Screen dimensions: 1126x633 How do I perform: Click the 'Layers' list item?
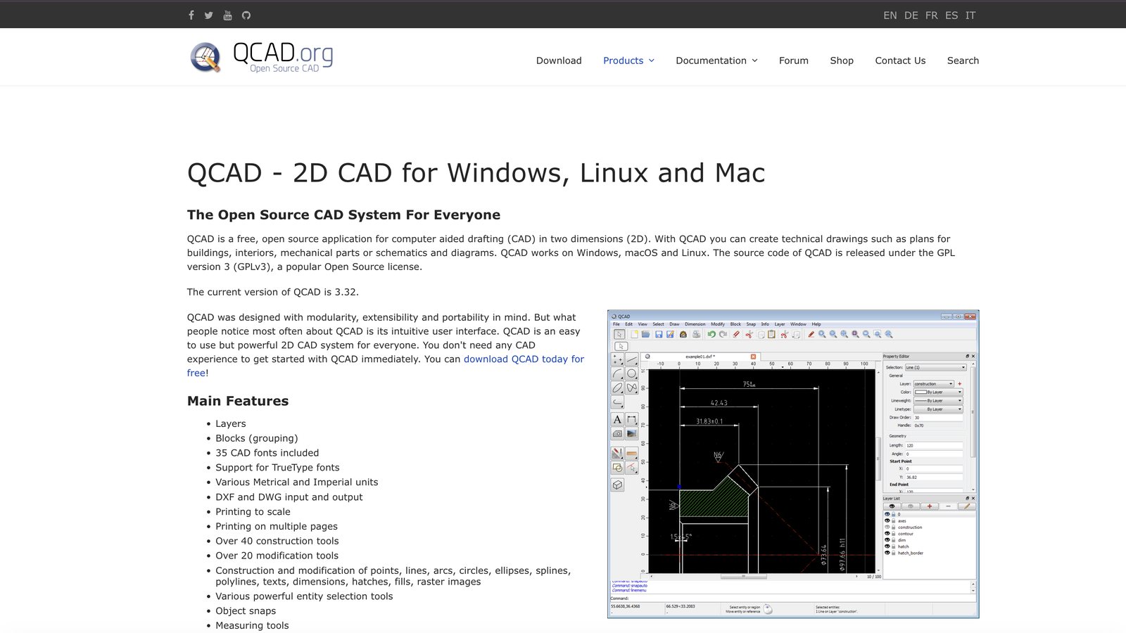231,423
